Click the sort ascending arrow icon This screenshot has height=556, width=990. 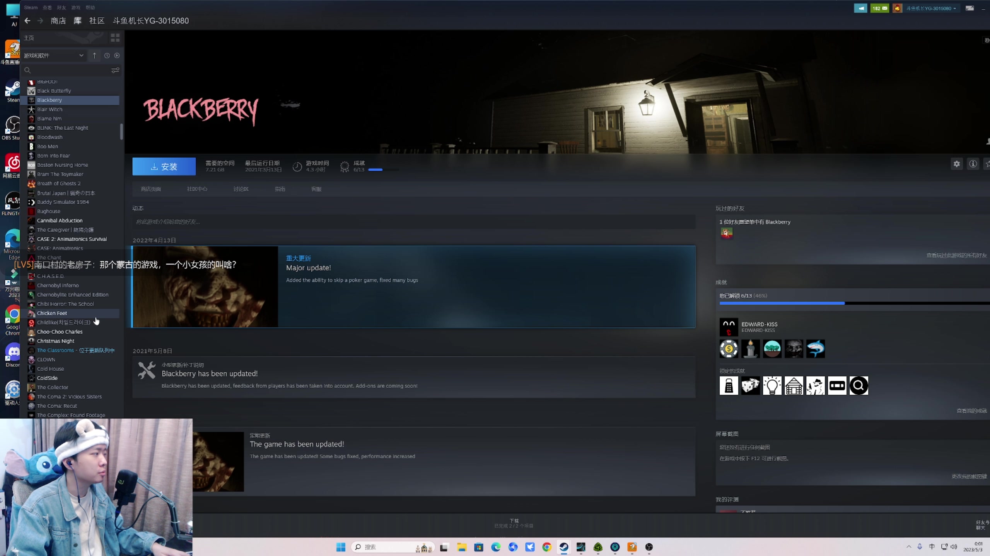pyautogui.click(x=94, y=56)
